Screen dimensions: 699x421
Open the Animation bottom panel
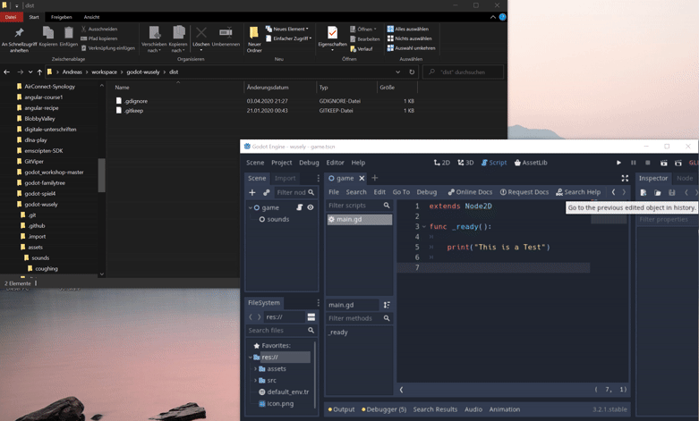tap(505, 409)
